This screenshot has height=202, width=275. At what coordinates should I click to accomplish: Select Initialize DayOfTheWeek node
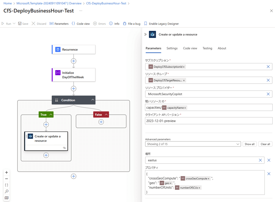(74, 75)
